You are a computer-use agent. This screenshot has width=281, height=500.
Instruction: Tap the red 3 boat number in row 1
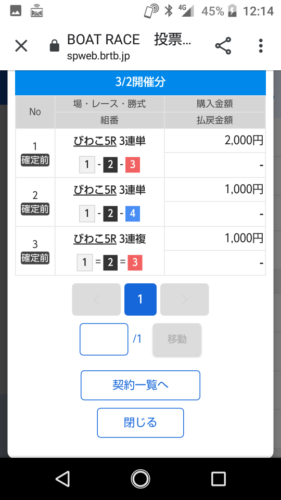[133, 165]
